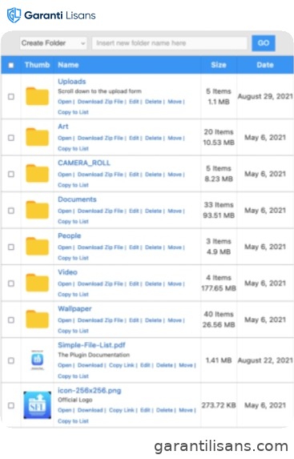The height and width of the screenshot is (459, 294).
Task: Click the 'August 29, 2021' date cell
Action: (x=265, y=96)
